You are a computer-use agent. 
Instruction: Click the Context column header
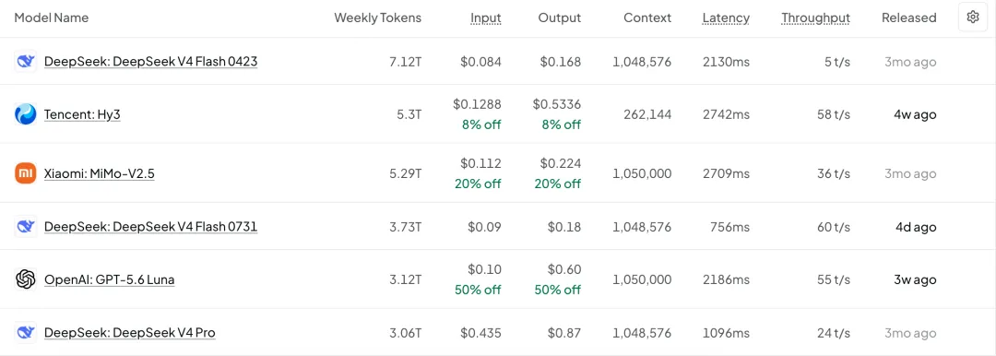coord(647,18)
